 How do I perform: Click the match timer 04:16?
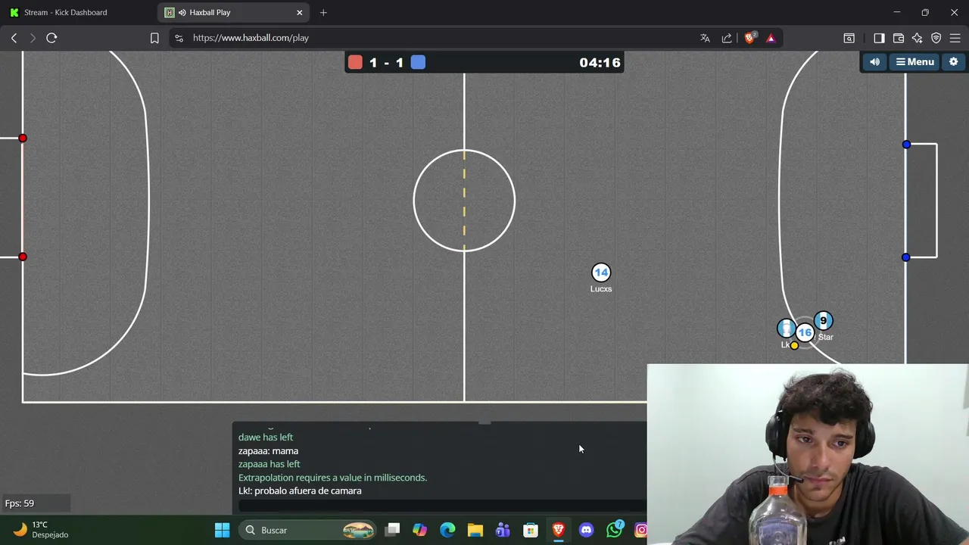(600, 63)
